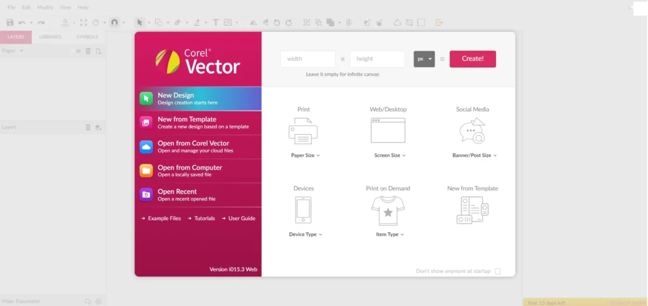Click the Insert Image tool icon

click(x=228, y=23)
